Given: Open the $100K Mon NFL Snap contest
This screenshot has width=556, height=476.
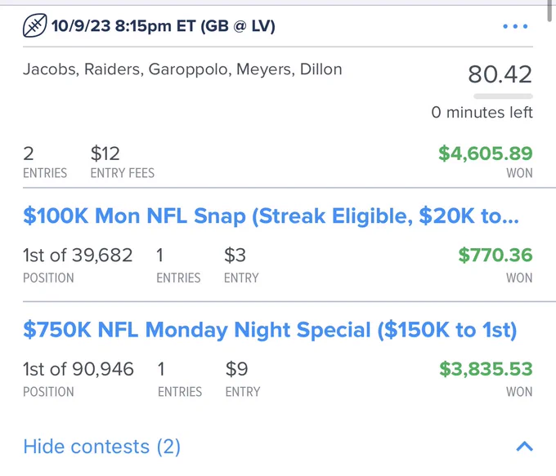Looking at the screenshot, I should (x=271, y=216).
